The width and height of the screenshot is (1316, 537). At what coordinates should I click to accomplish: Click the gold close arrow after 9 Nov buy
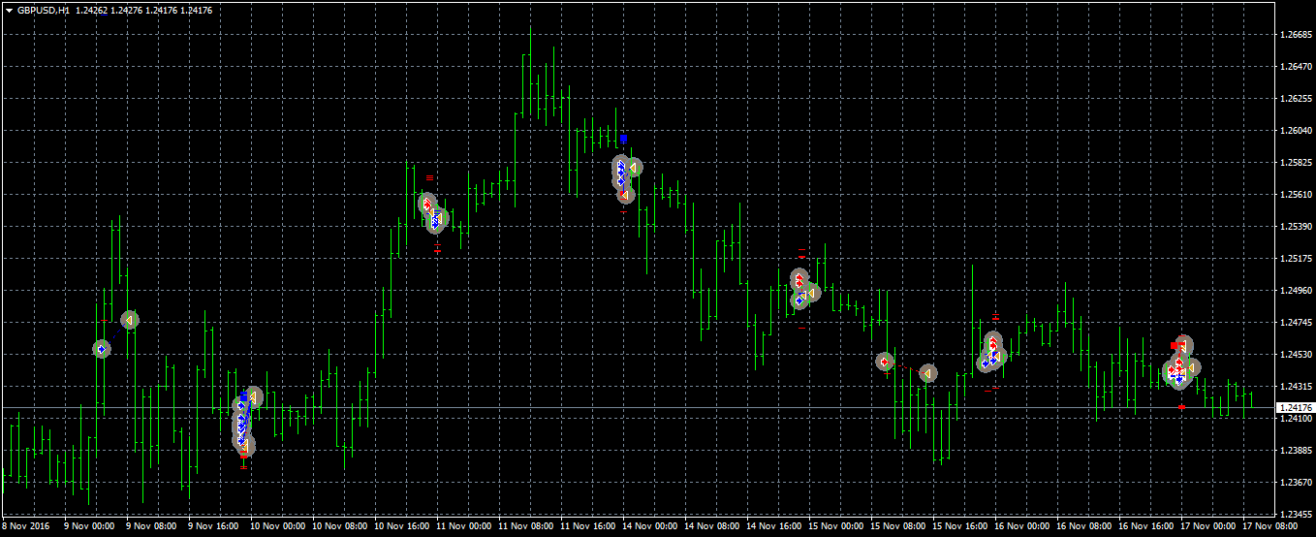129,320
